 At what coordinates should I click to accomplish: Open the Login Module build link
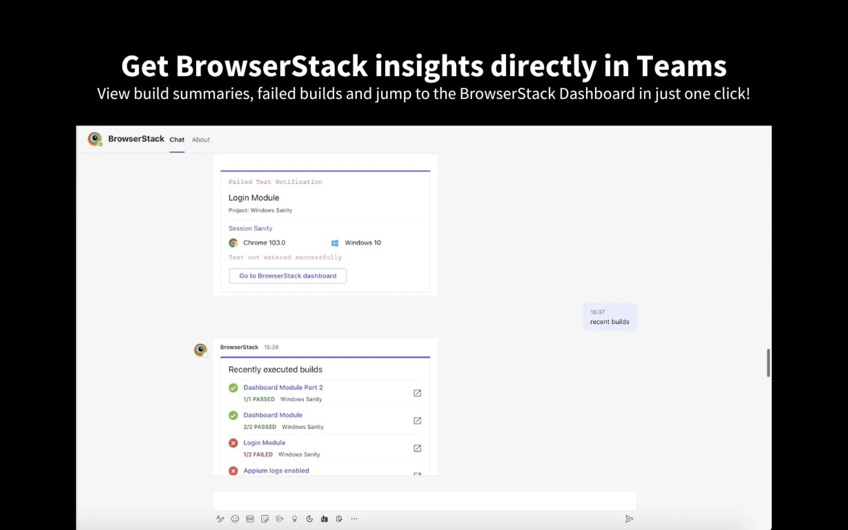click(x=264, y=443)
